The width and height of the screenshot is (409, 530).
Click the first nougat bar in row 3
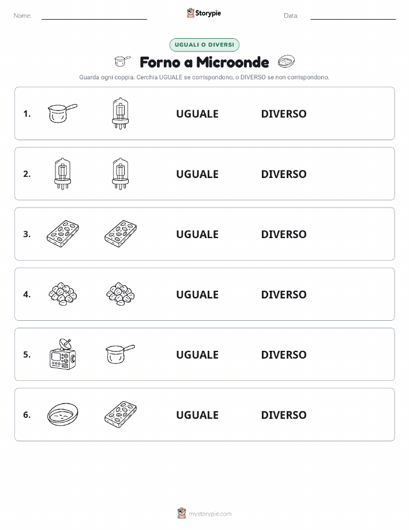[62, 234]
